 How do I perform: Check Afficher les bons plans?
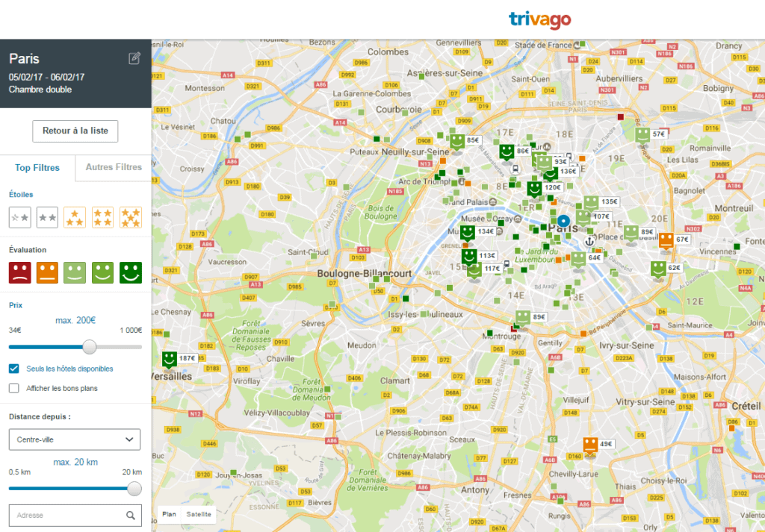click(13, 388)
